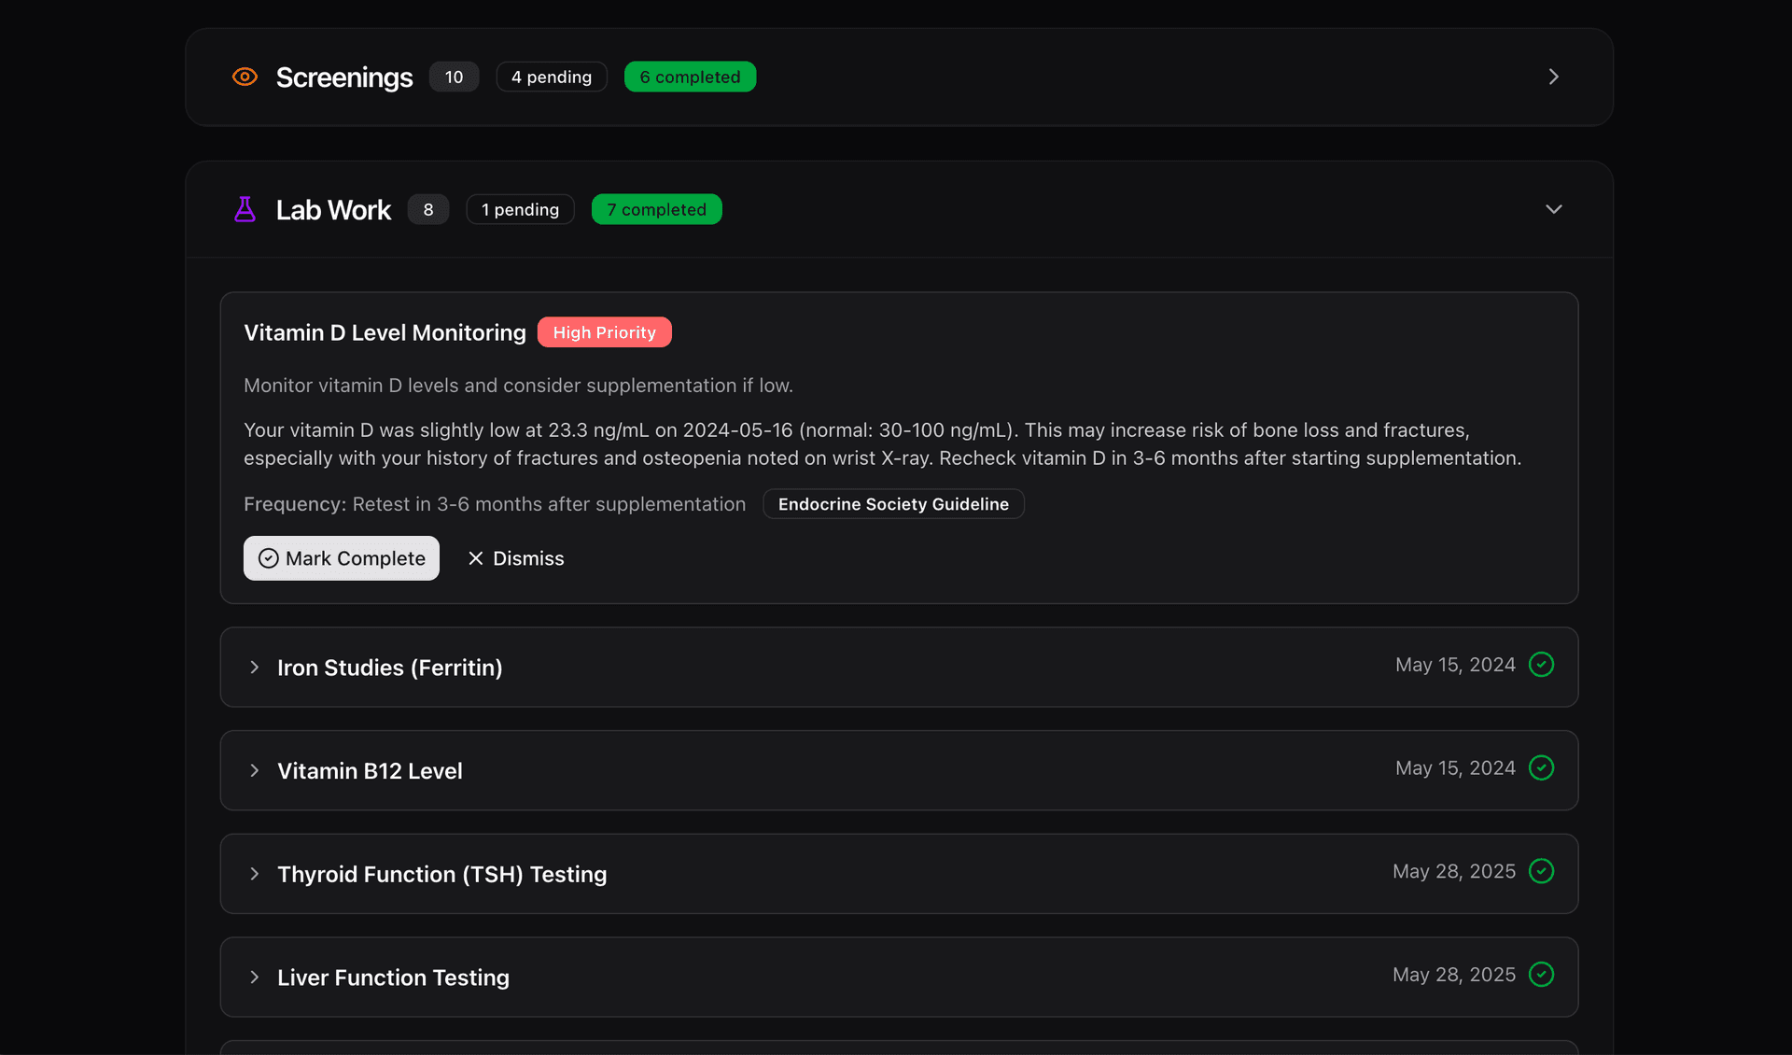Open the Endocrine Society Guideline reference

[892, 503]
